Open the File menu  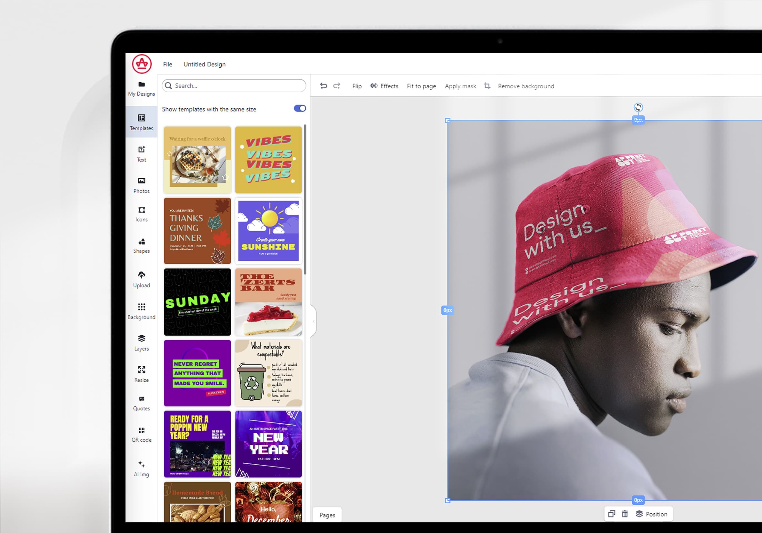coord(167,64)
